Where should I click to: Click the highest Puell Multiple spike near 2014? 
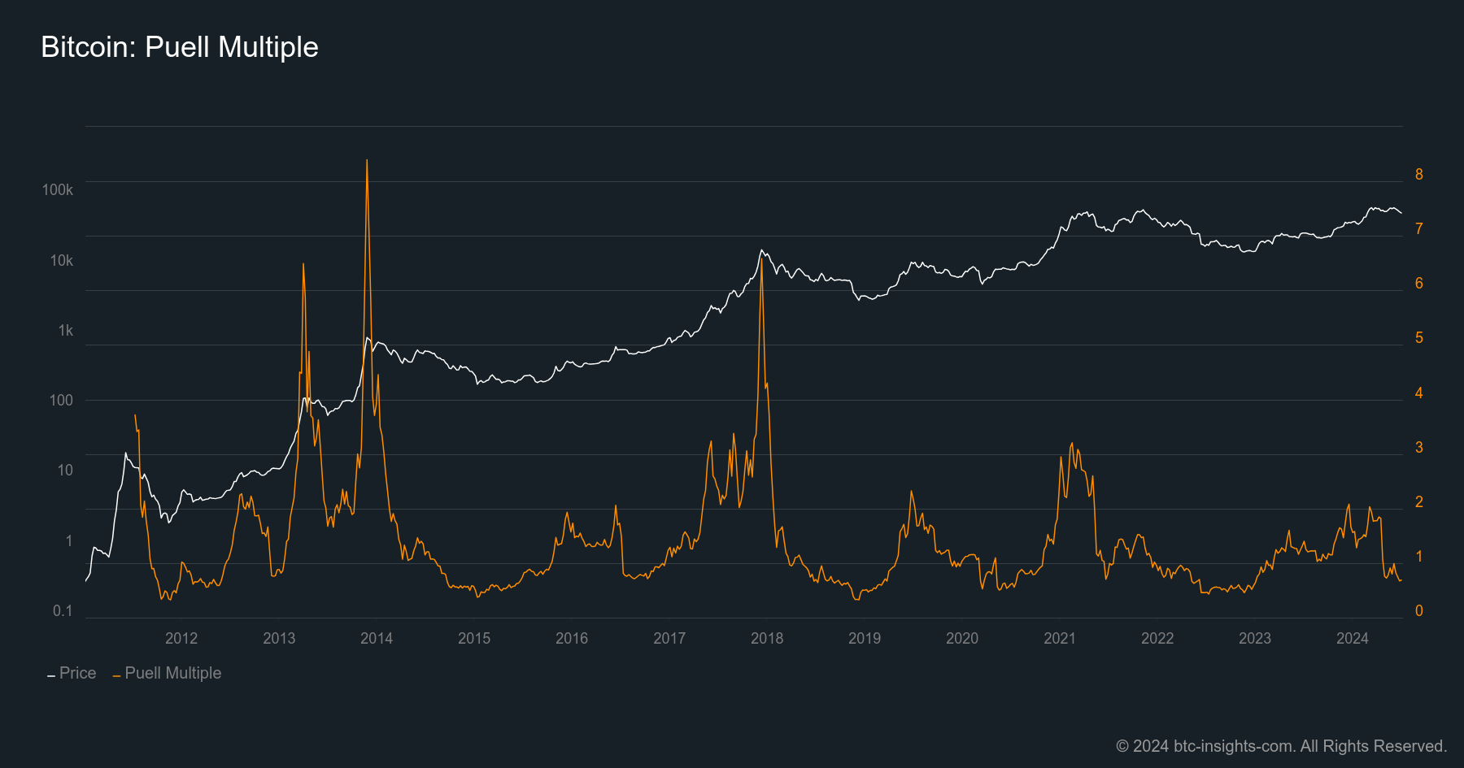click(367, 161)
